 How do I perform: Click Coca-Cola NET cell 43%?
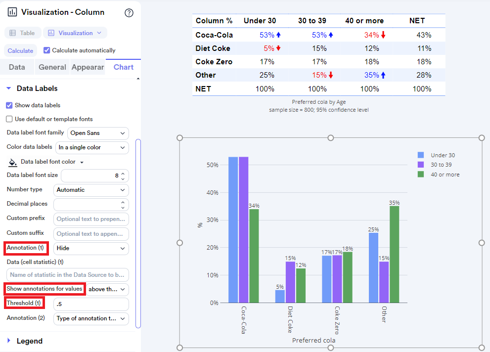coord(424,35)
